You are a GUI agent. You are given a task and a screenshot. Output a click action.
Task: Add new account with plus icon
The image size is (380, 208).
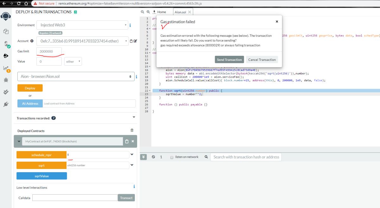point(32,41)
